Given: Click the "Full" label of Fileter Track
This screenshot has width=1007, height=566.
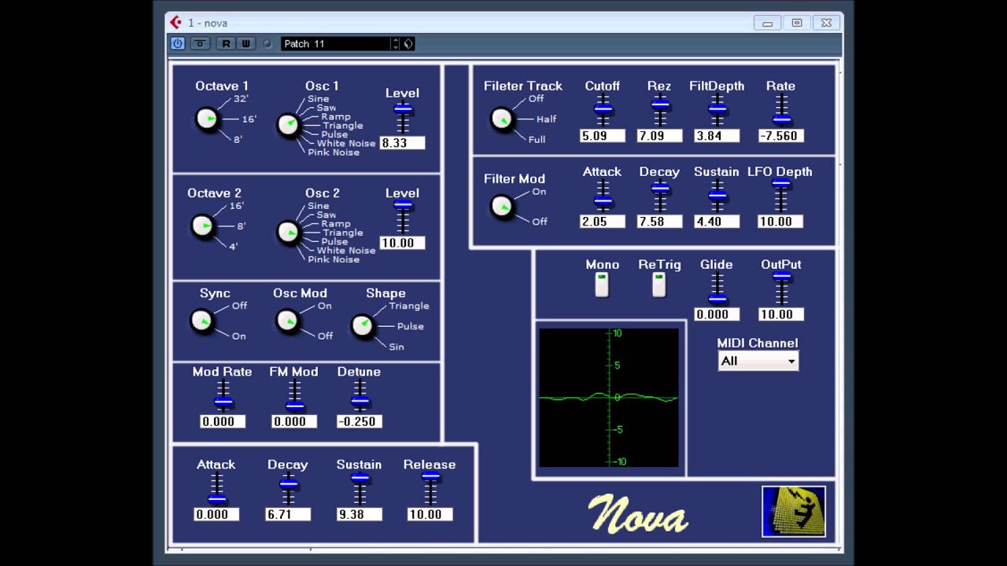Looking at the screenshot, I should click(x=537, y=139).
